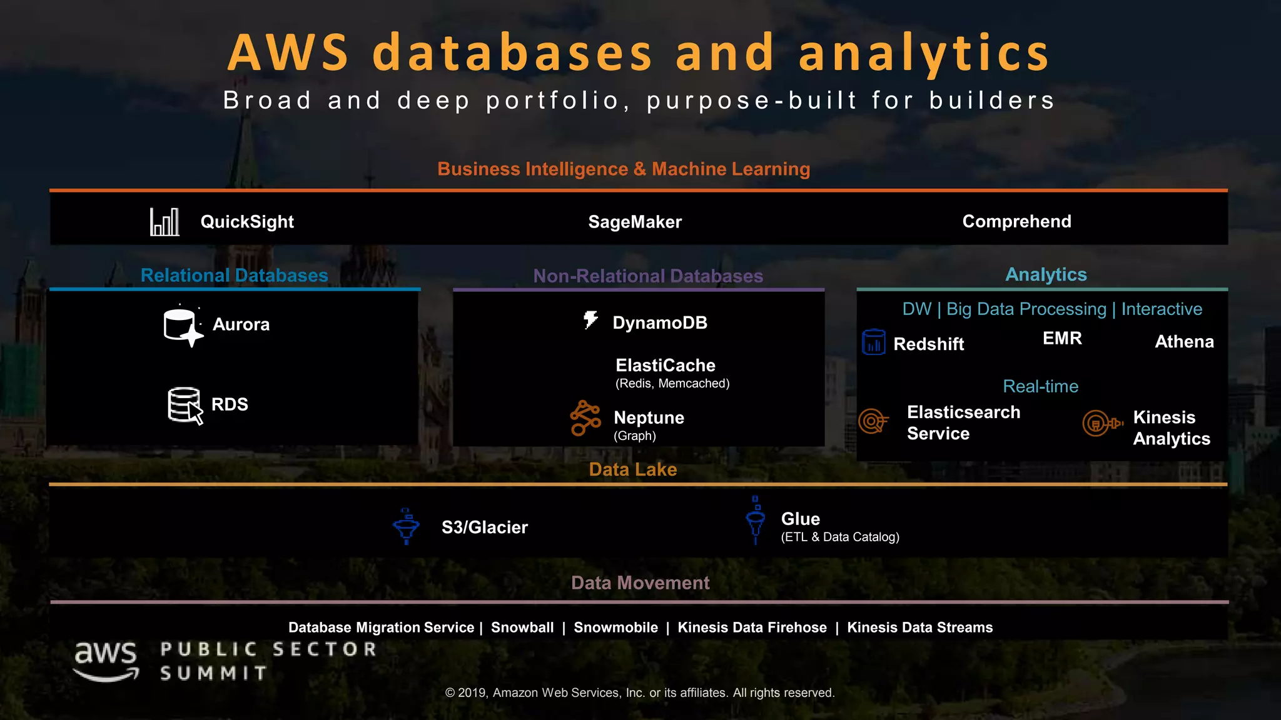Click the Broad and deep portfolio subtitle
This screenshot has width=1281, height=720.
pos(639,100)
